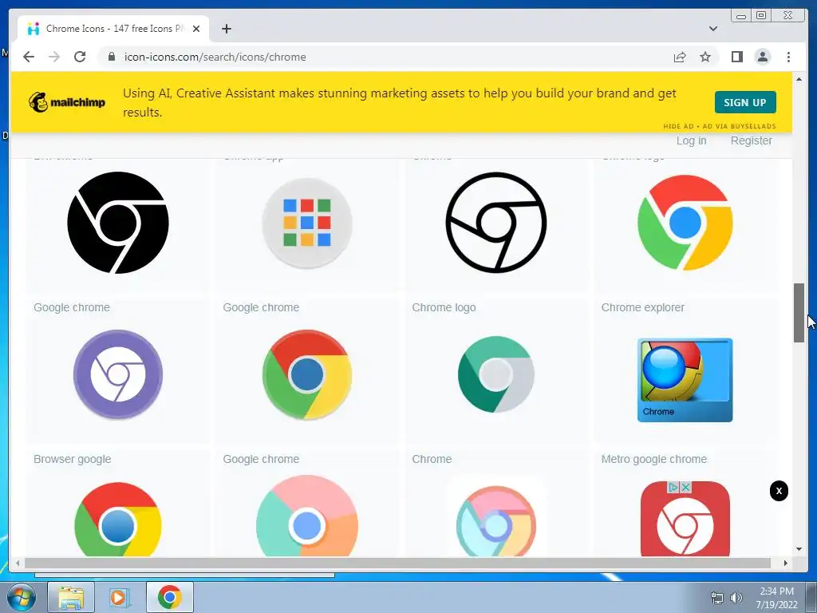817x613 pixels.
Task: Click the horizontal scrollbar thumb
Action: (397, 563)
